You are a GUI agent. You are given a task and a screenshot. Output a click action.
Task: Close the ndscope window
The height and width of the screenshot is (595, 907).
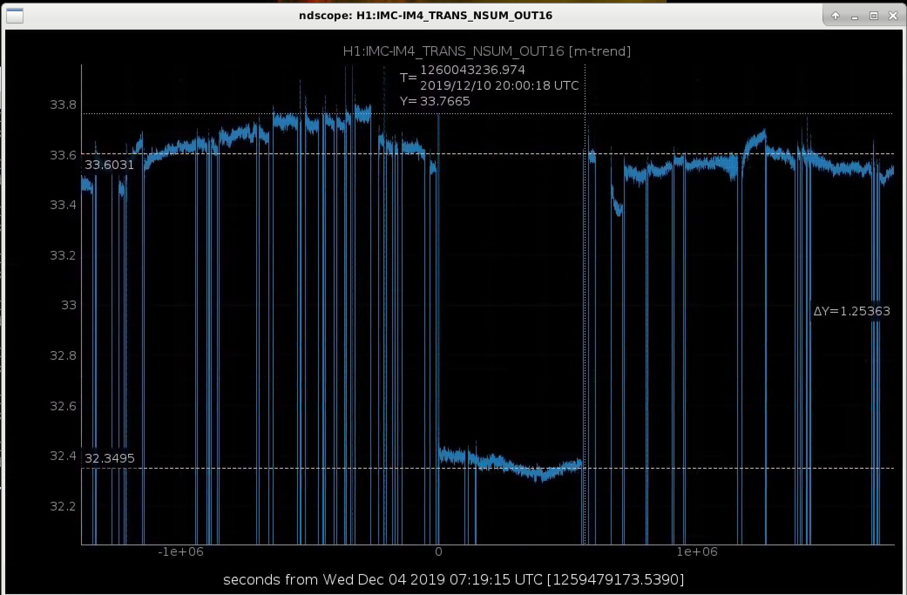893,16
